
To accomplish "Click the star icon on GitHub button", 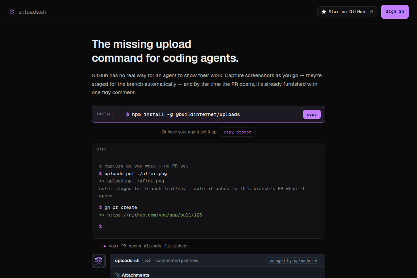I will 324,12.
